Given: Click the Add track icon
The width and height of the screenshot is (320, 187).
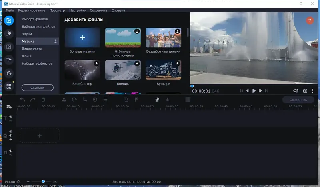Looking at the screenshot, I should click(x=9, y=107).
